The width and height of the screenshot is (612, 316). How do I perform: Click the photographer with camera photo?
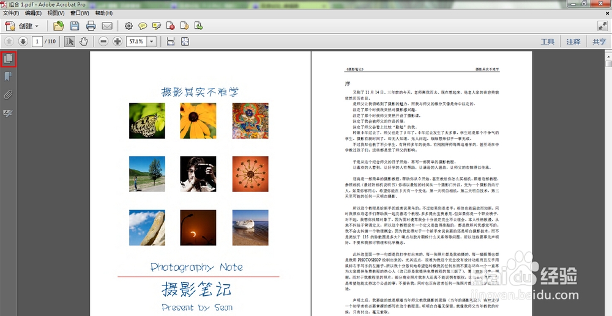[x=198, y=174]
